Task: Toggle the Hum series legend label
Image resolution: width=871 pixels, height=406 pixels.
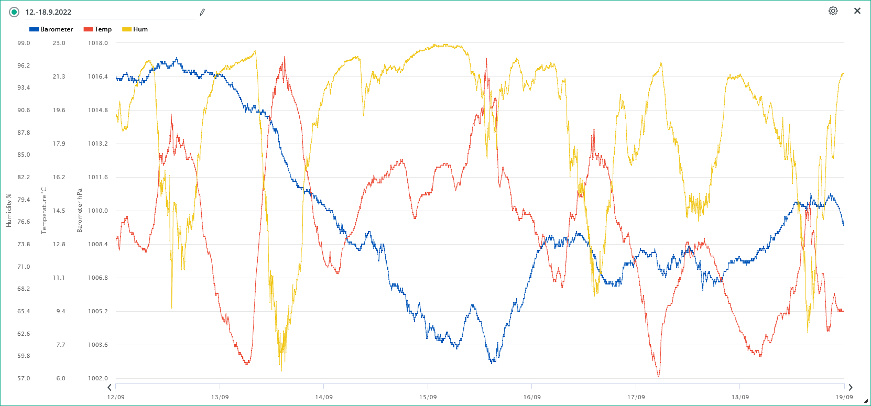Action: point(140,29)
